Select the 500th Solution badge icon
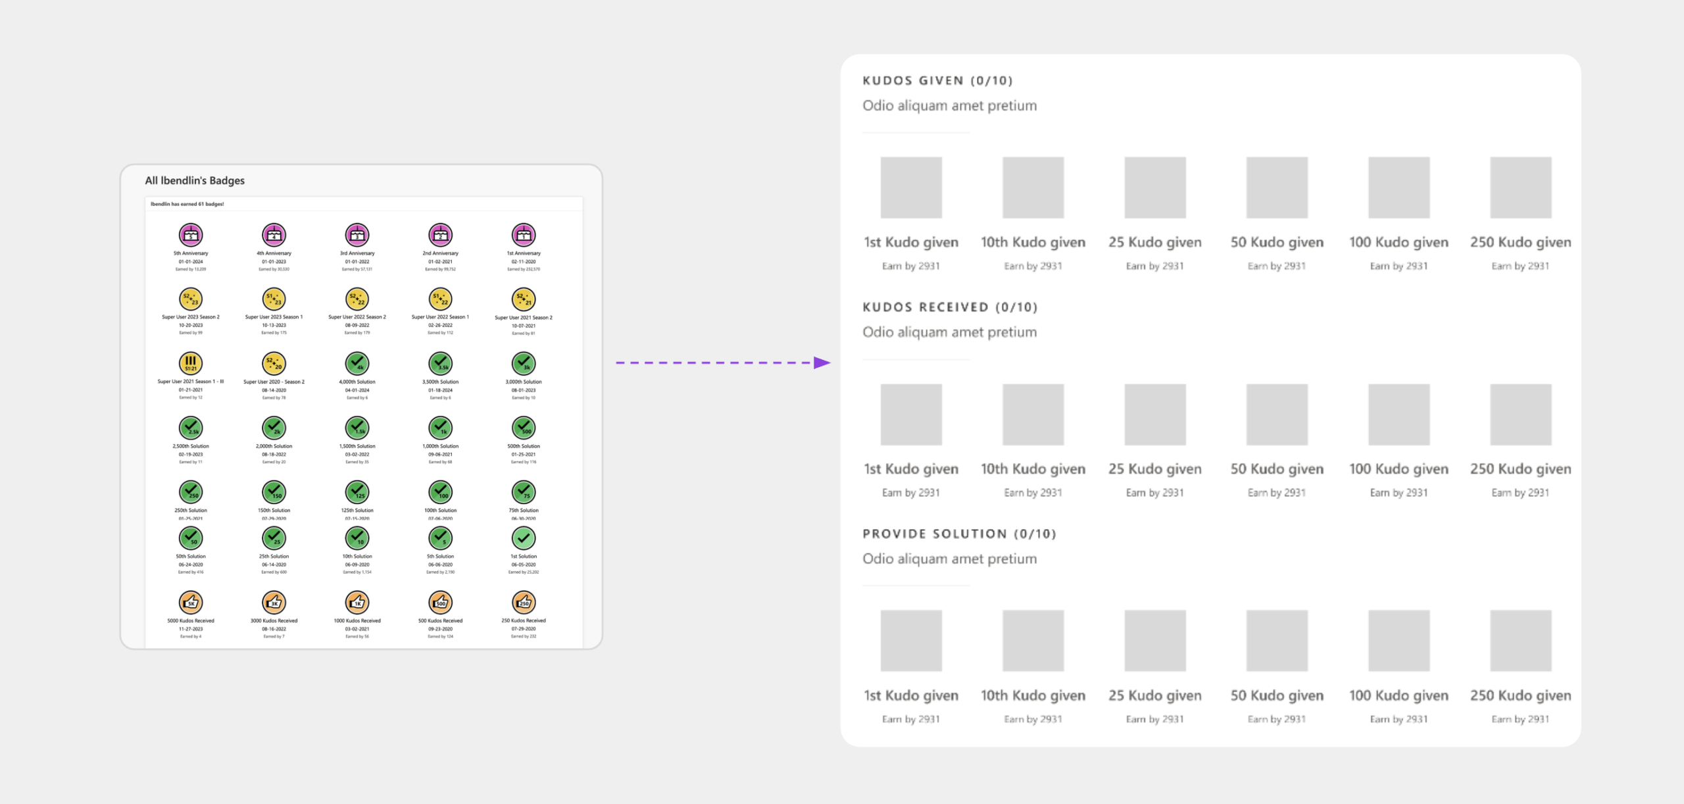1684x804 pixels. 524,428
